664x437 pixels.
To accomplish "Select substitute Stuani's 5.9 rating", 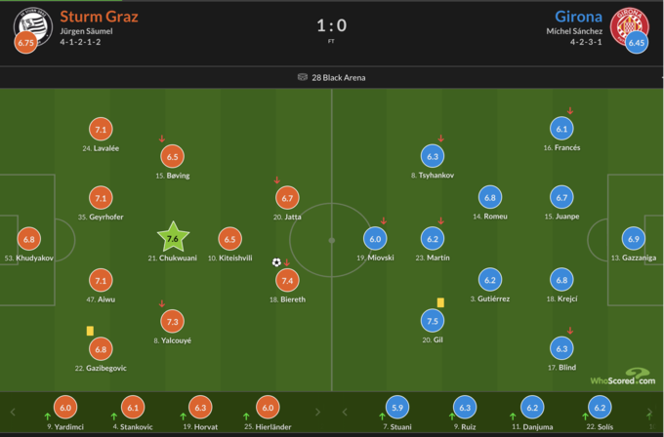I will (x=396, y=409).
